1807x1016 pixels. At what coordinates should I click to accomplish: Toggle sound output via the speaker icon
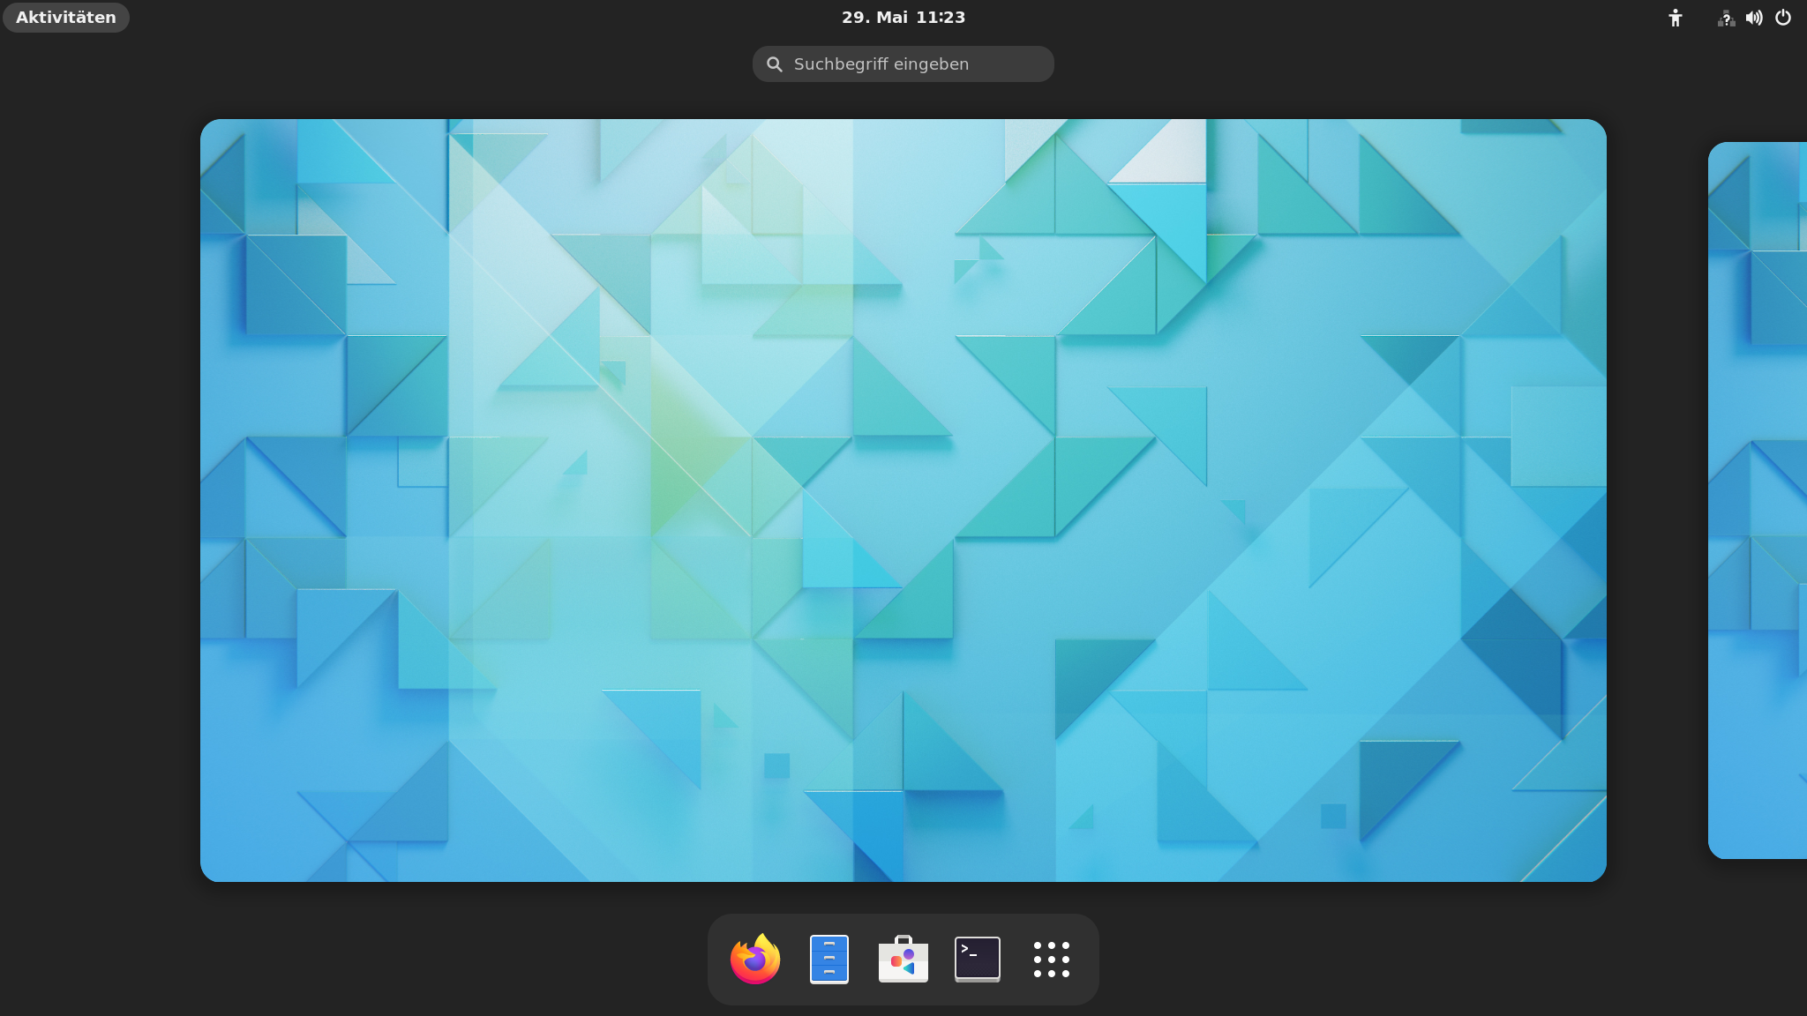click(x=1754, y=17)
